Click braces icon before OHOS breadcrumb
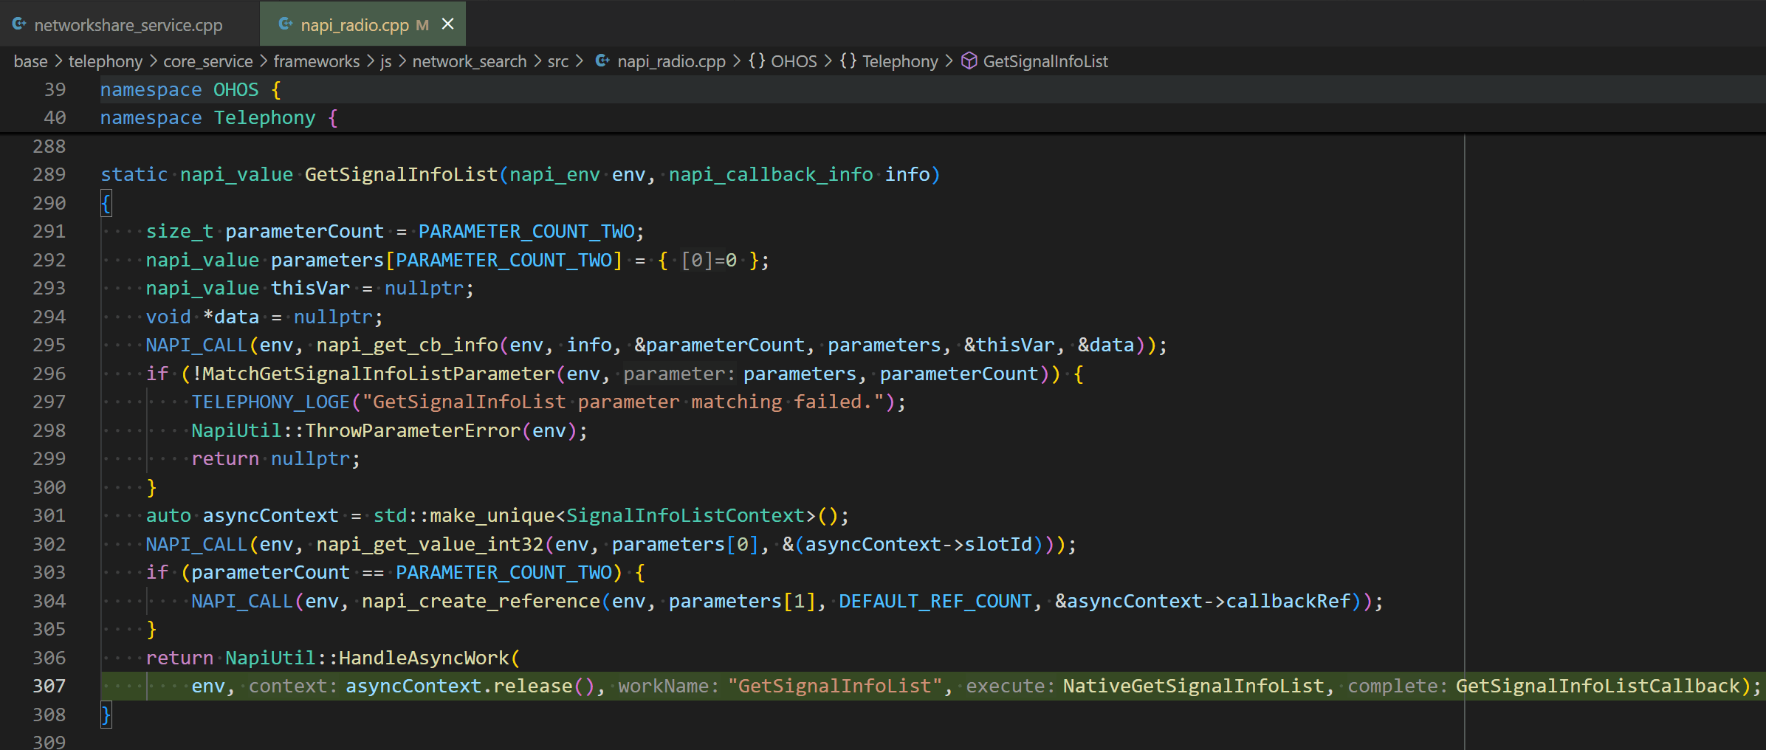1766x750 pixels. click(757, 61)
